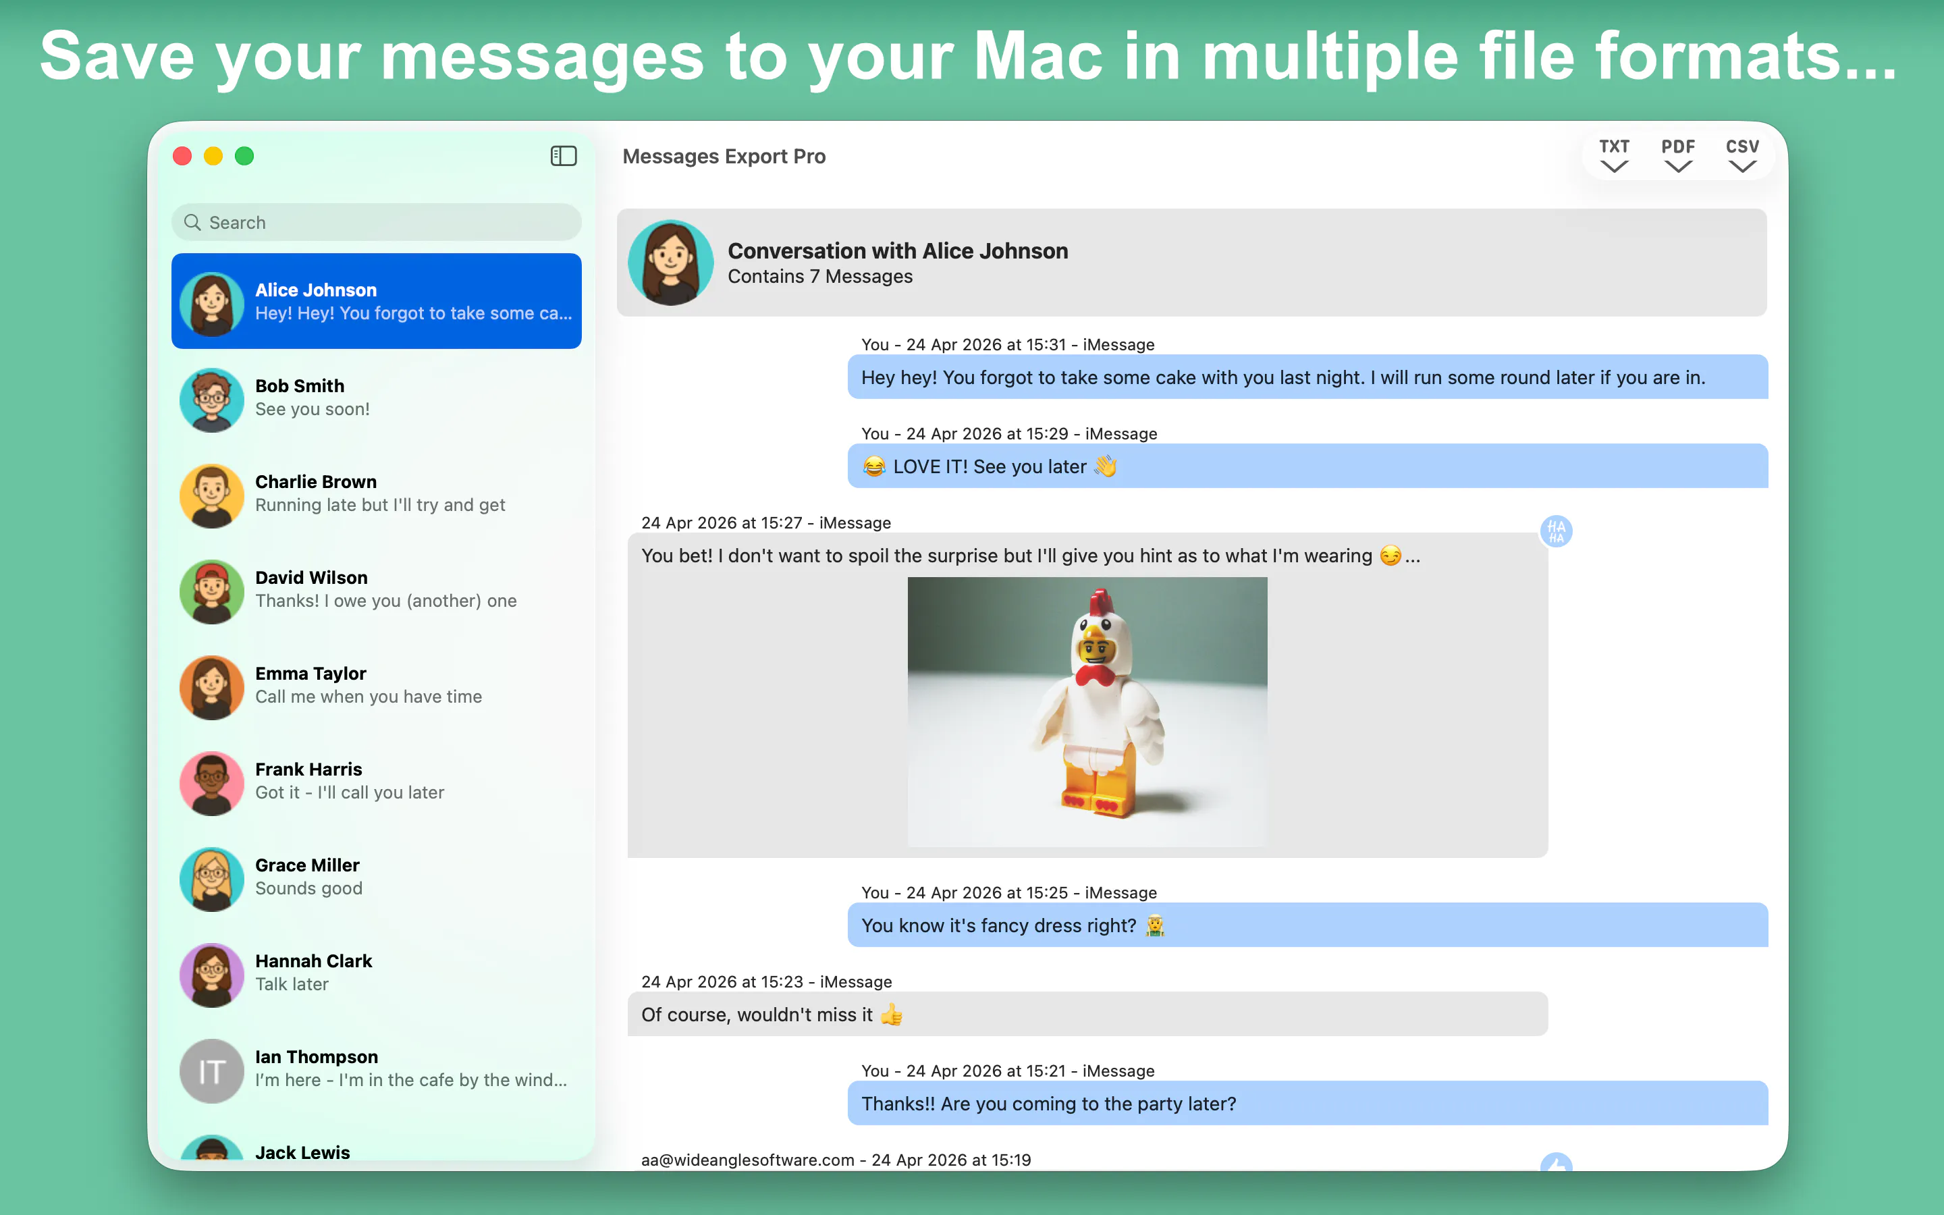The width and height of the screenshot is (1944, 1215).
Task: Click Hannah Clark's avatar icon
Action: (x=212, y=975)
